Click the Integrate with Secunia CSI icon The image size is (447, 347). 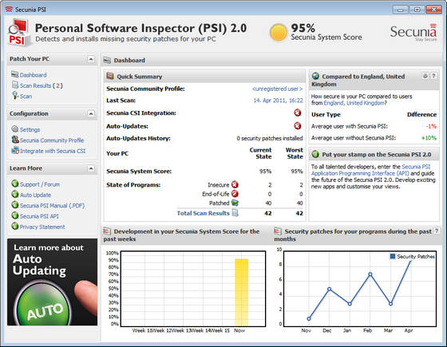coord(15,150)
